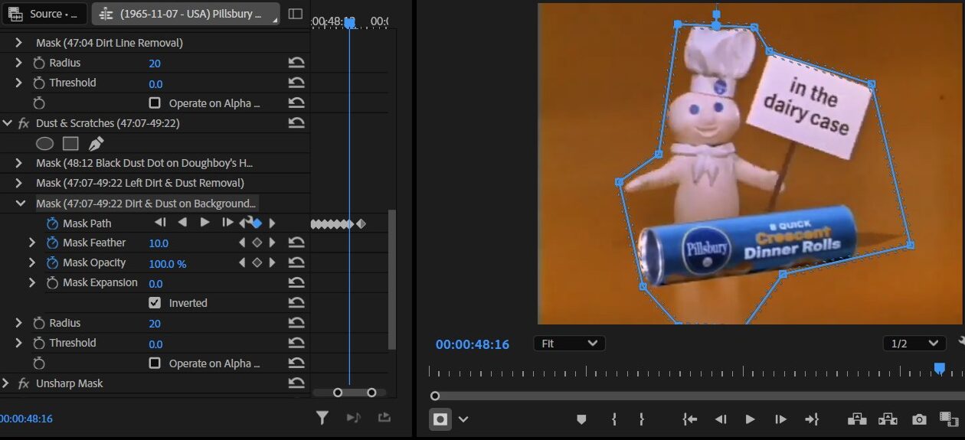This screenshot has height=440, width=965.
Task: Toggle Unsharp Mask fx on/off
Action: [x=24, y=383]
